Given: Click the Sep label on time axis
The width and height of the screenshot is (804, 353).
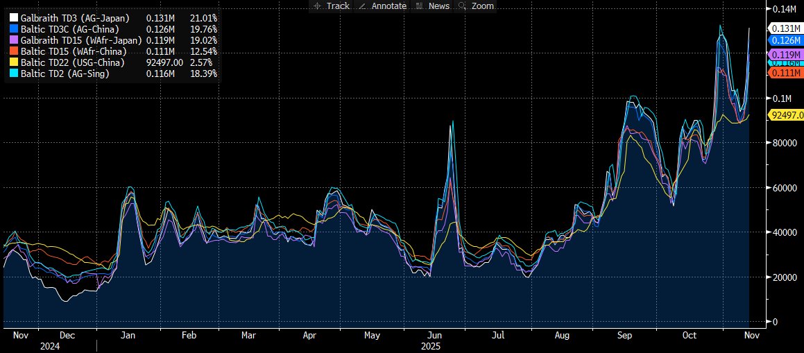Looking at the screenshot, I should point(624,336).
